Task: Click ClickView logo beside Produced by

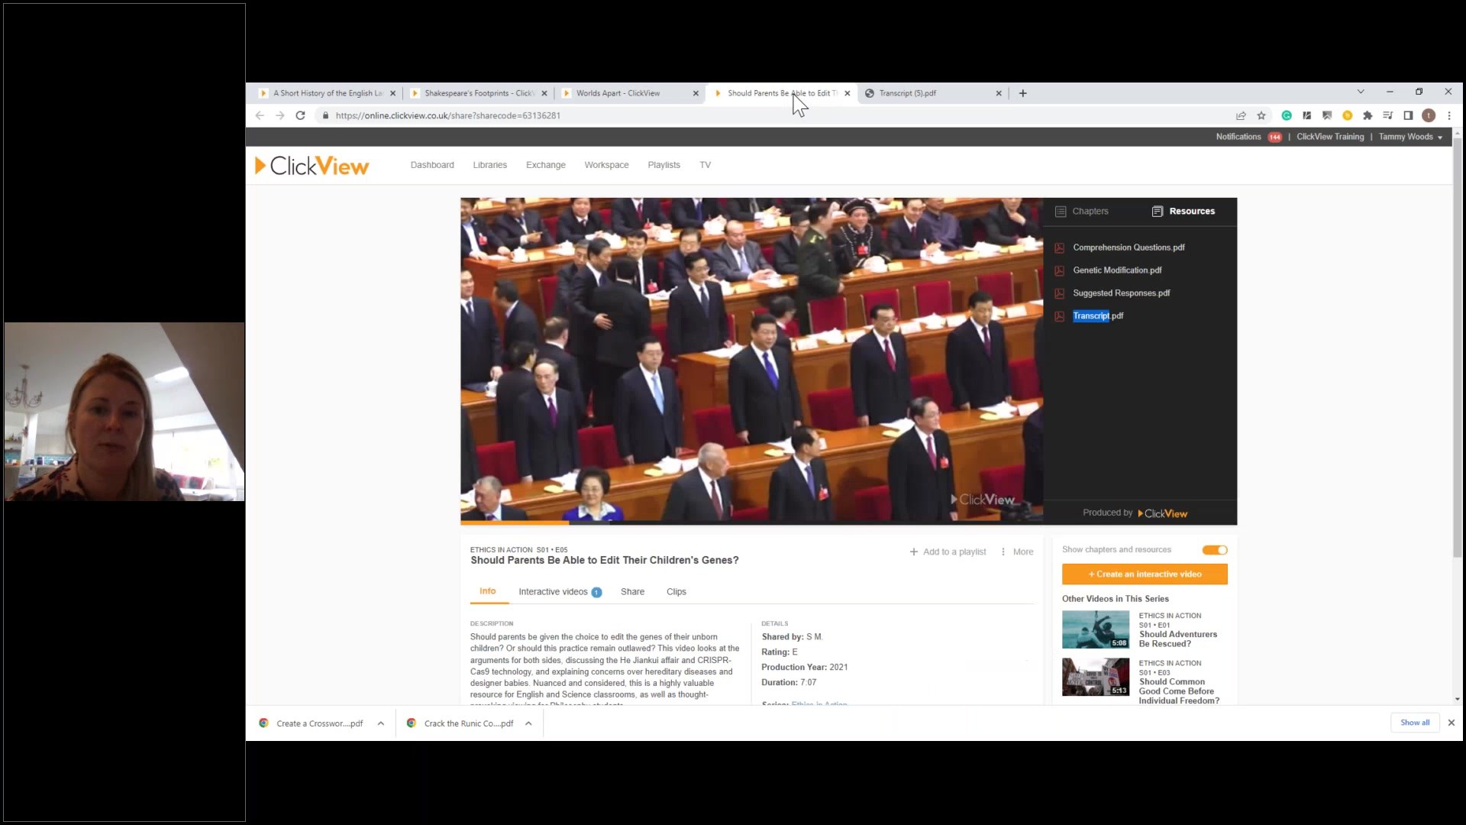Action: coord(1162,514)
